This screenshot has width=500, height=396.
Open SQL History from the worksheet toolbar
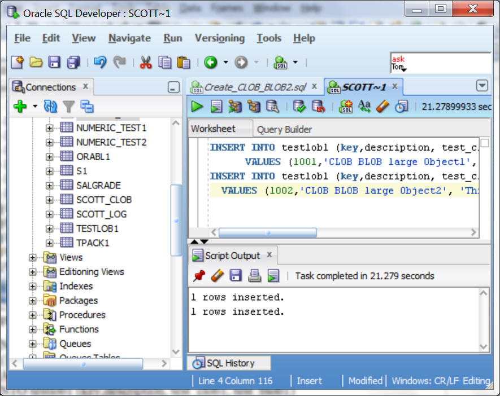401,106
